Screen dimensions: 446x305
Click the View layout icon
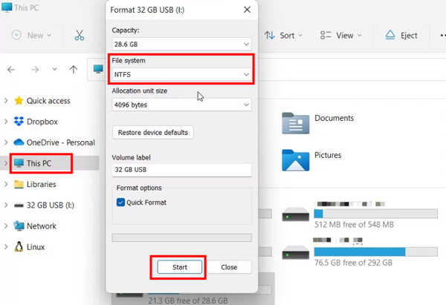[x=326, y=35]
